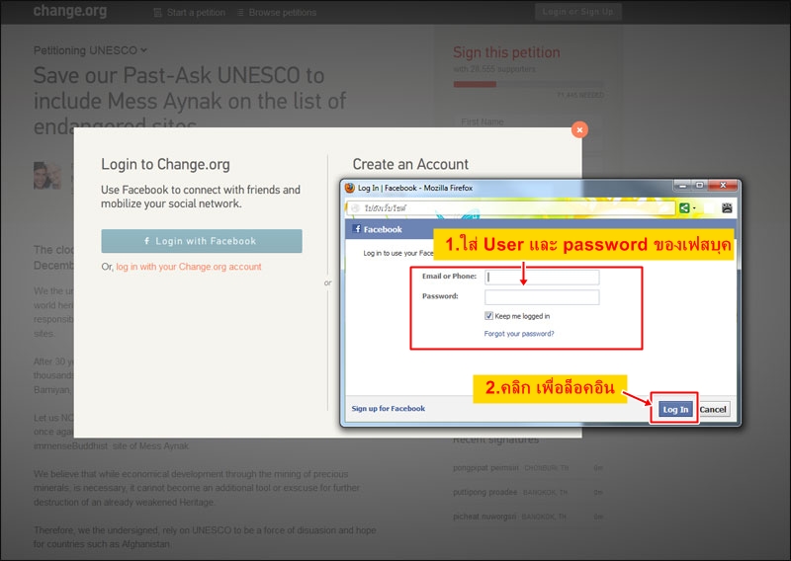Open dropdown arrow next to share icon
Viewport: 791px width, 561px height.
click(x=694, y=208)
